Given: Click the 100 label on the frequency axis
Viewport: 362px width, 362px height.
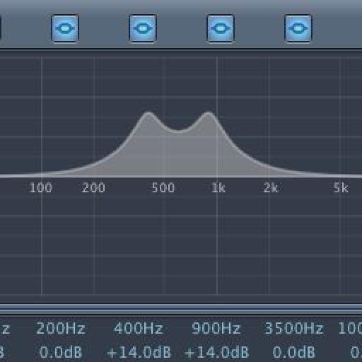Looking at the screenshot, I should pos(40,188).
